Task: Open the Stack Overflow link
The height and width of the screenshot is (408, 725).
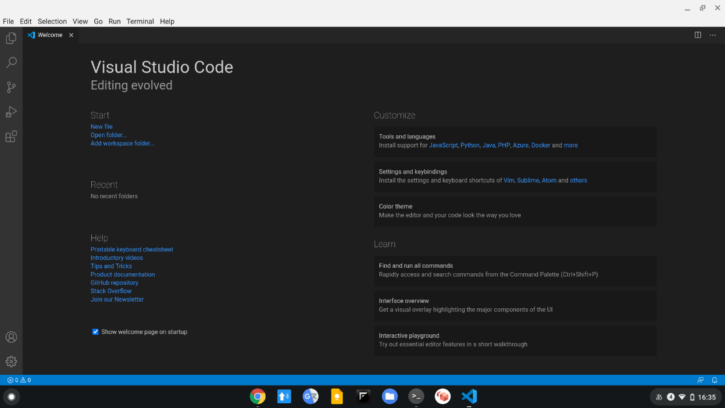Action: (111, 291)
